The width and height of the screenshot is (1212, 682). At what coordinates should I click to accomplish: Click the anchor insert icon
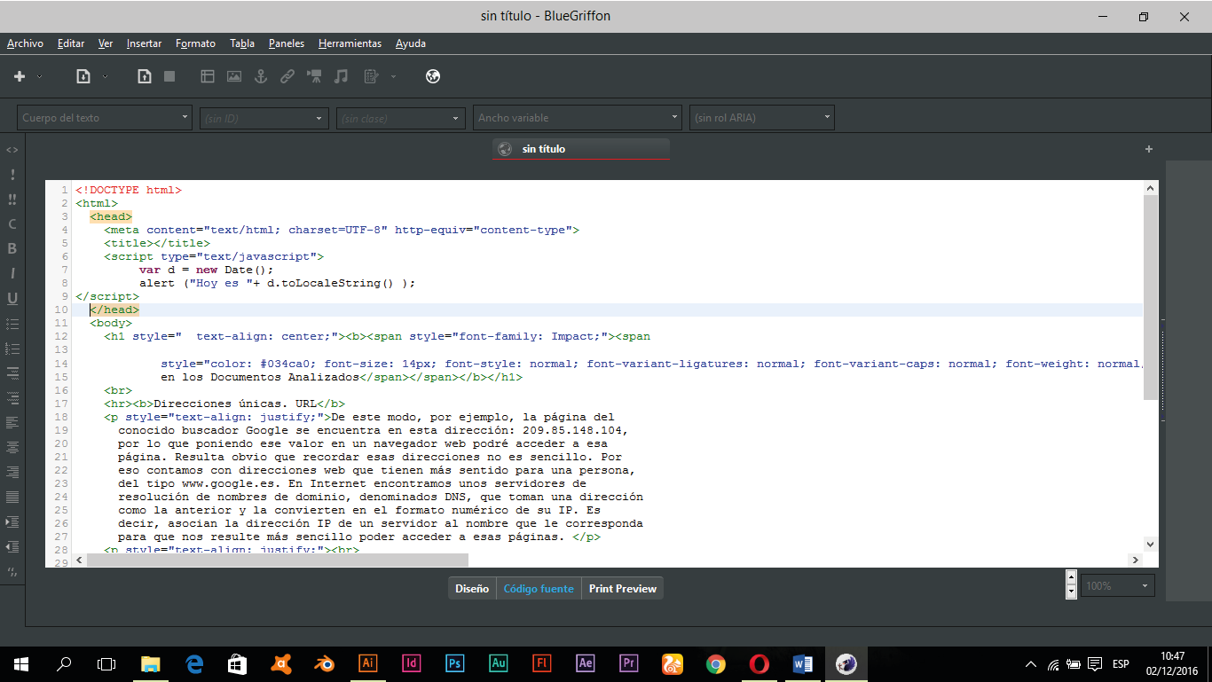tap(261, 76)
